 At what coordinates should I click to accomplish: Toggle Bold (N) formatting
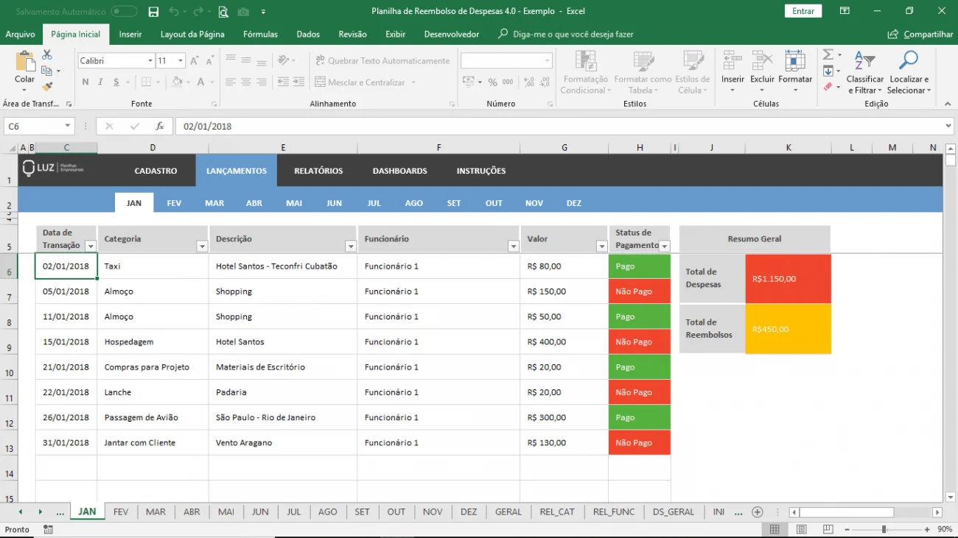(85, 82)
